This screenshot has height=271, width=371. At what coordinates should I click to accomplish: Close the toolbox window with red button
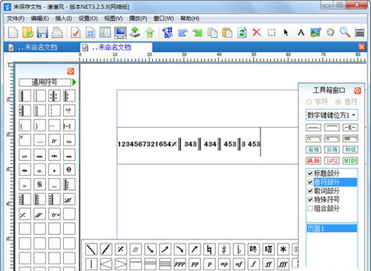[357, 91]
